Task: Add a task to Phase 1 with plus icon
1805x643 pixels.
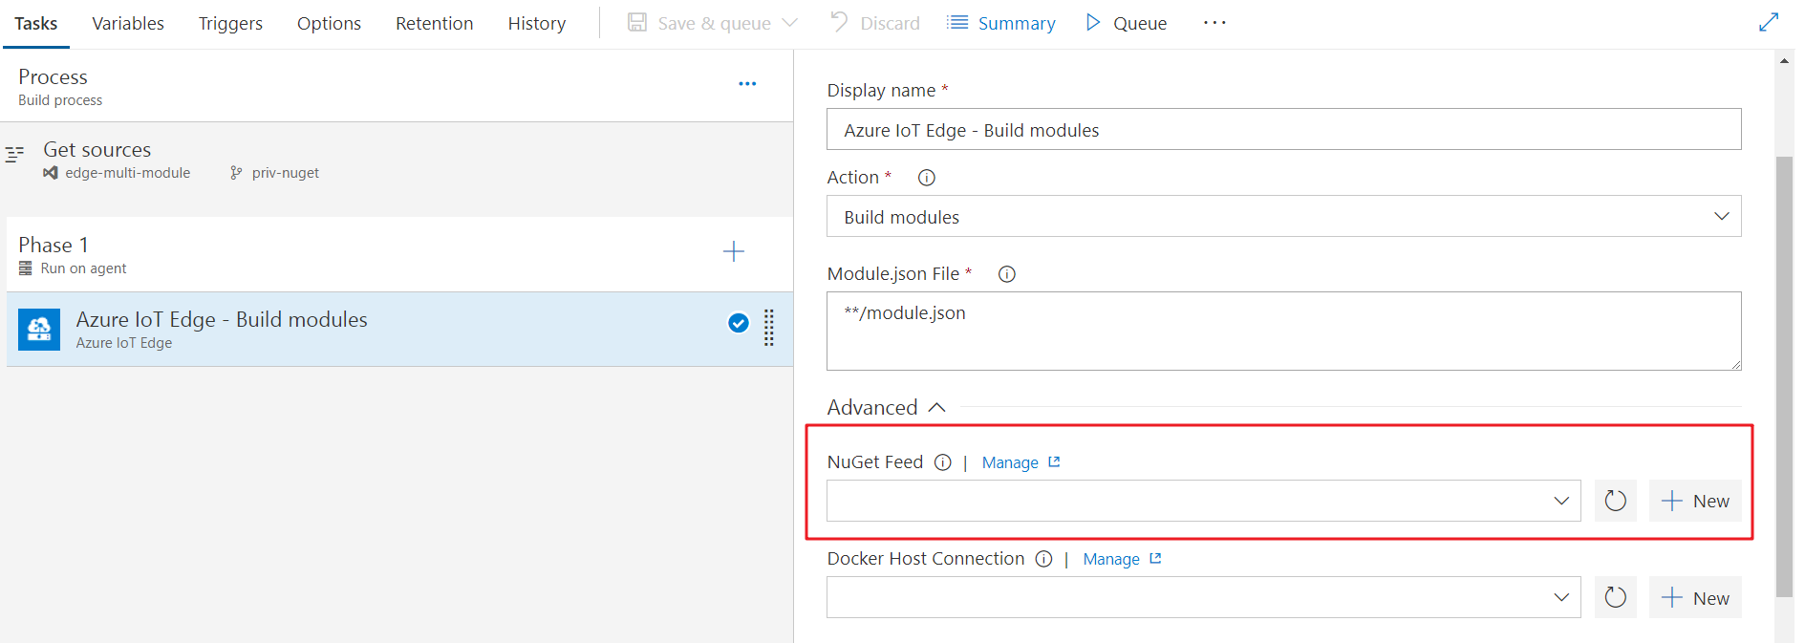Action: [733, 251]
